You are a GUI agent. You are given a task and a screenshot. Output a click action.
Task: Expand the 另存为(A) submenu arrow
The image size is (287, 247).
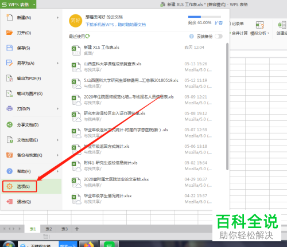57,63
